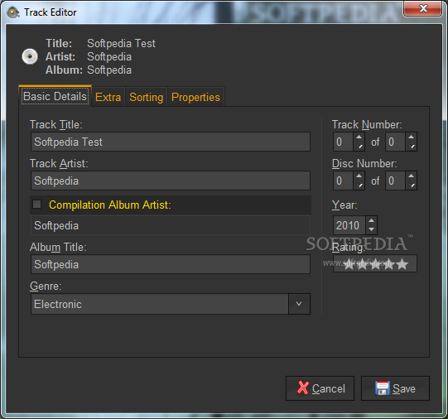Screen dimensions: 448x419
Task: Click the Cancel button
Action: coord(320,388)
